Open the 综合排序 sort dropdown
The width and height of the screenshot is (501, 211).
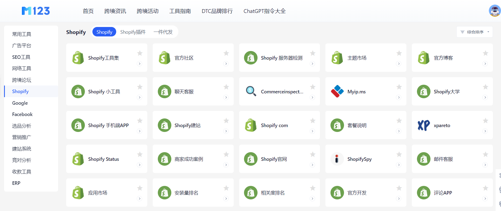point(475,32)
